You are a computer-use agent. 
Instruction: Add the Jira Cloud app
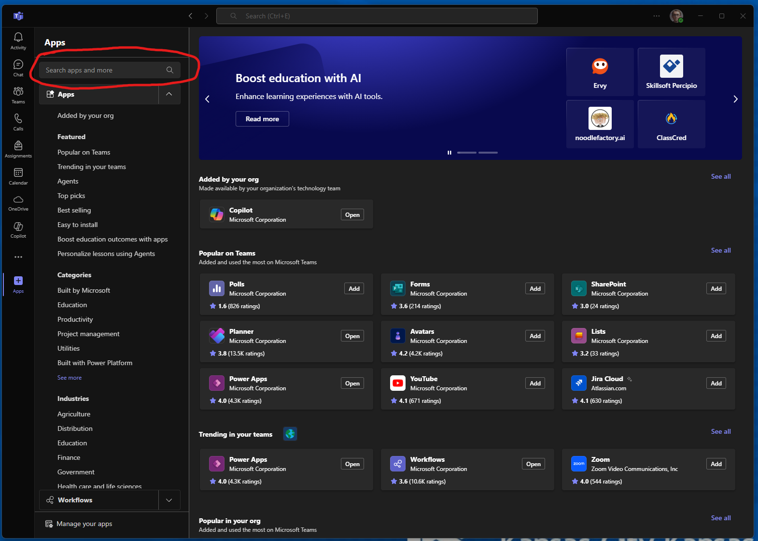tap(716, 383)
